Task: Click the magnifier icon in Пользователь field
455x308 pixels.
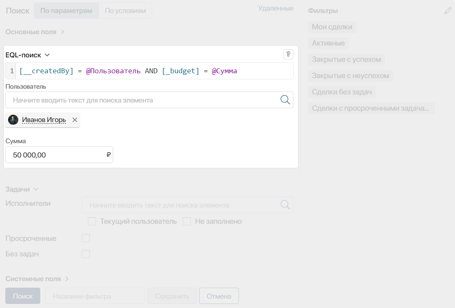Action: (285, 100)
